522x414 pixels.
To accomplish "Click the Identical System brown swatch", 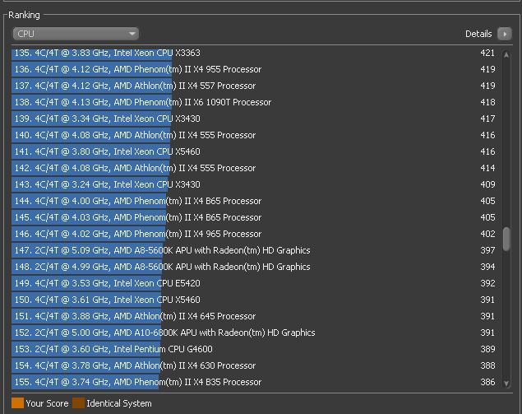I will click(x=79, y=403).
